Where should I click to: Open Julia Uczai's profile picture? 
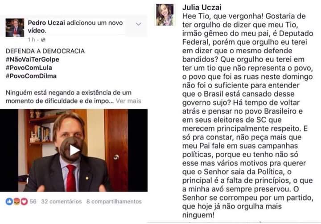[165, 15]
